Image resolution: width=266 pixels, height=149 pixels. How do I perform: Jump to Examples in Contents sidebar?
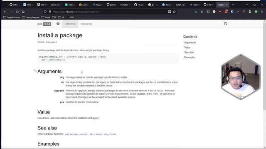190,57
